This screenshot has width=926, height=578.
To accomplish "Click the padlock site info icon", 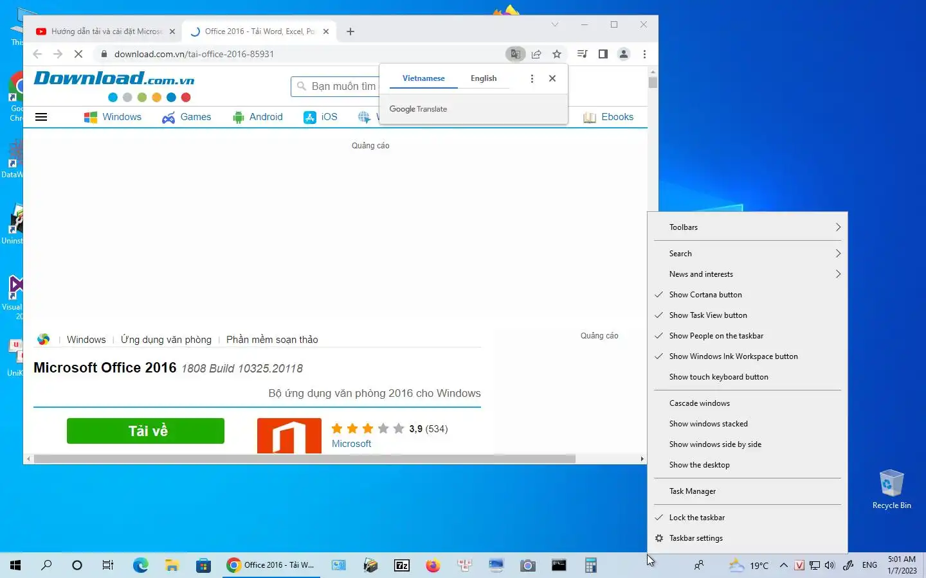I will click(x=104, y=54).
